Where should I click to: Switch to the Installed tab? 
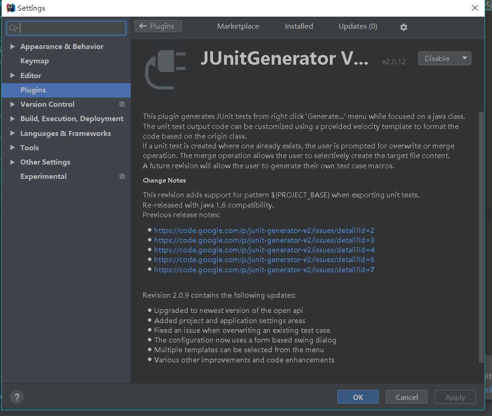pos(299,26)
